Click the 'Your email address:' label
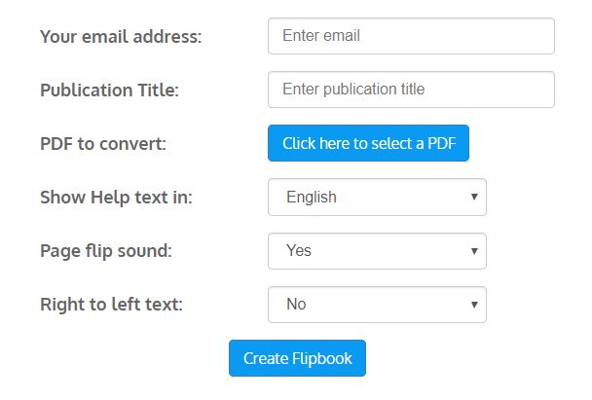The width and height of the screenshot is (592, 400). coord(121,37)
